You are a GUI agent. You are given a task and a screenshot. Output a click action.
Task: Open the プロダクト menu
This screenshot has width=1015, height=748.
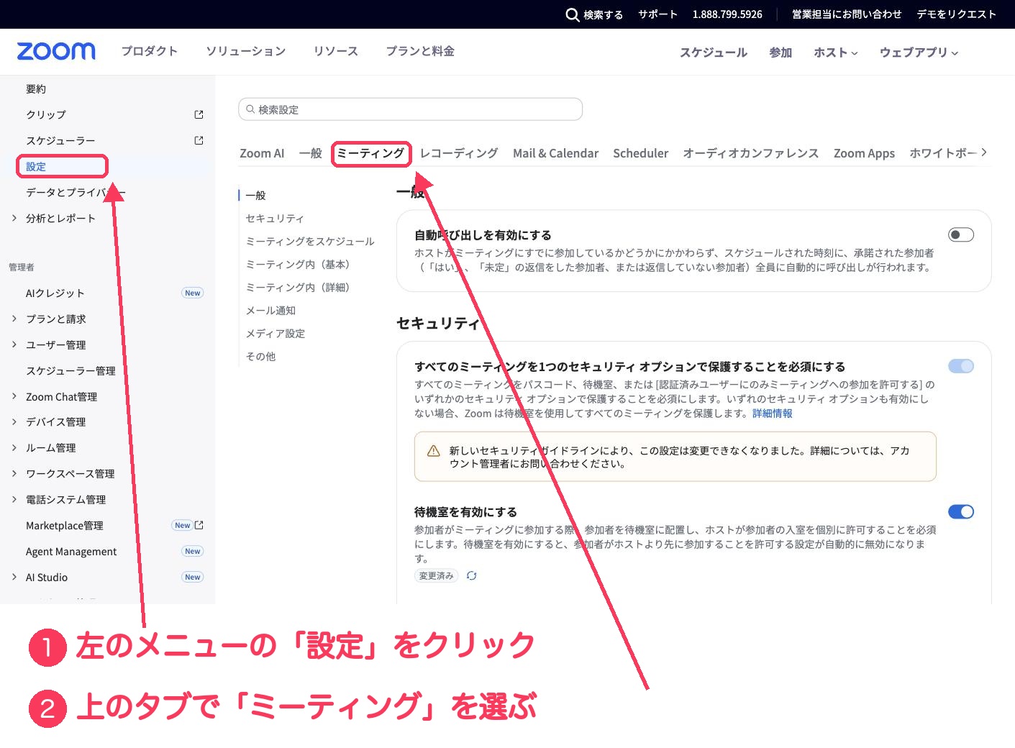click(x=149, y=51)
